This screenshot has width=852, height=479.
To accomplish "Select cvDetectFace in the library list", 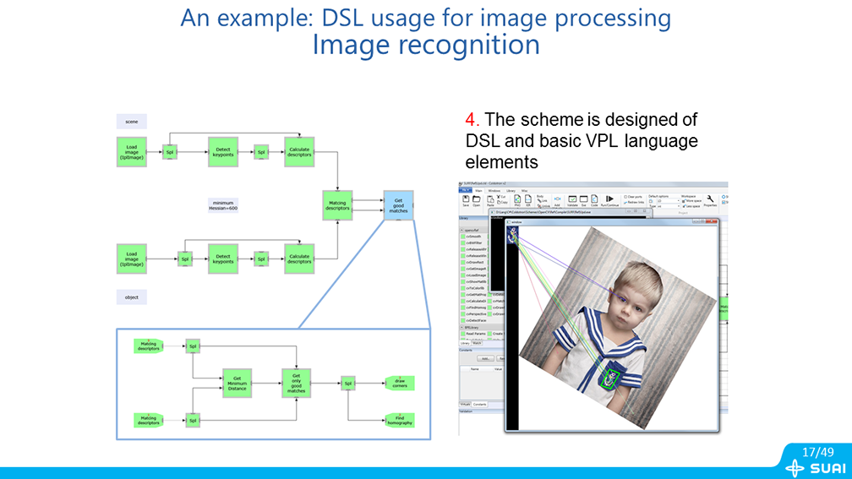I will click(x=475, y=320).
